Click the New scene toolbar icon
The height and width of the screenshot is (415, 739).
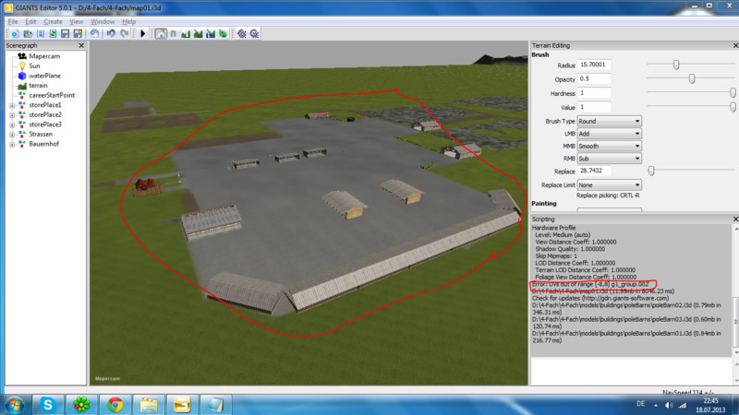click(x=15, y=34)
